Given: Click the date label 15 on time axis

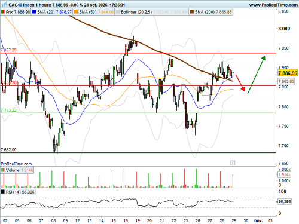Looking at the screenshot, I should 114,220.
